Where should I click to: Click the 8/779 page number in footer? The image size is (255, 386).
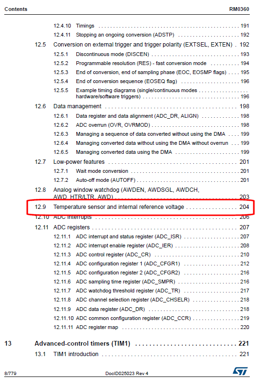(x=10, y=374)
